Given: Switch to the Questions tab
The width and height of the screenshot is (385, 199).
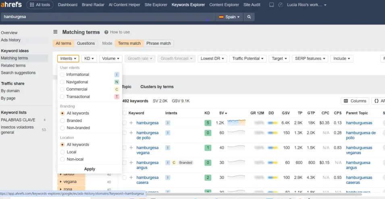Looking at the screenshot, I should point(86,43).
